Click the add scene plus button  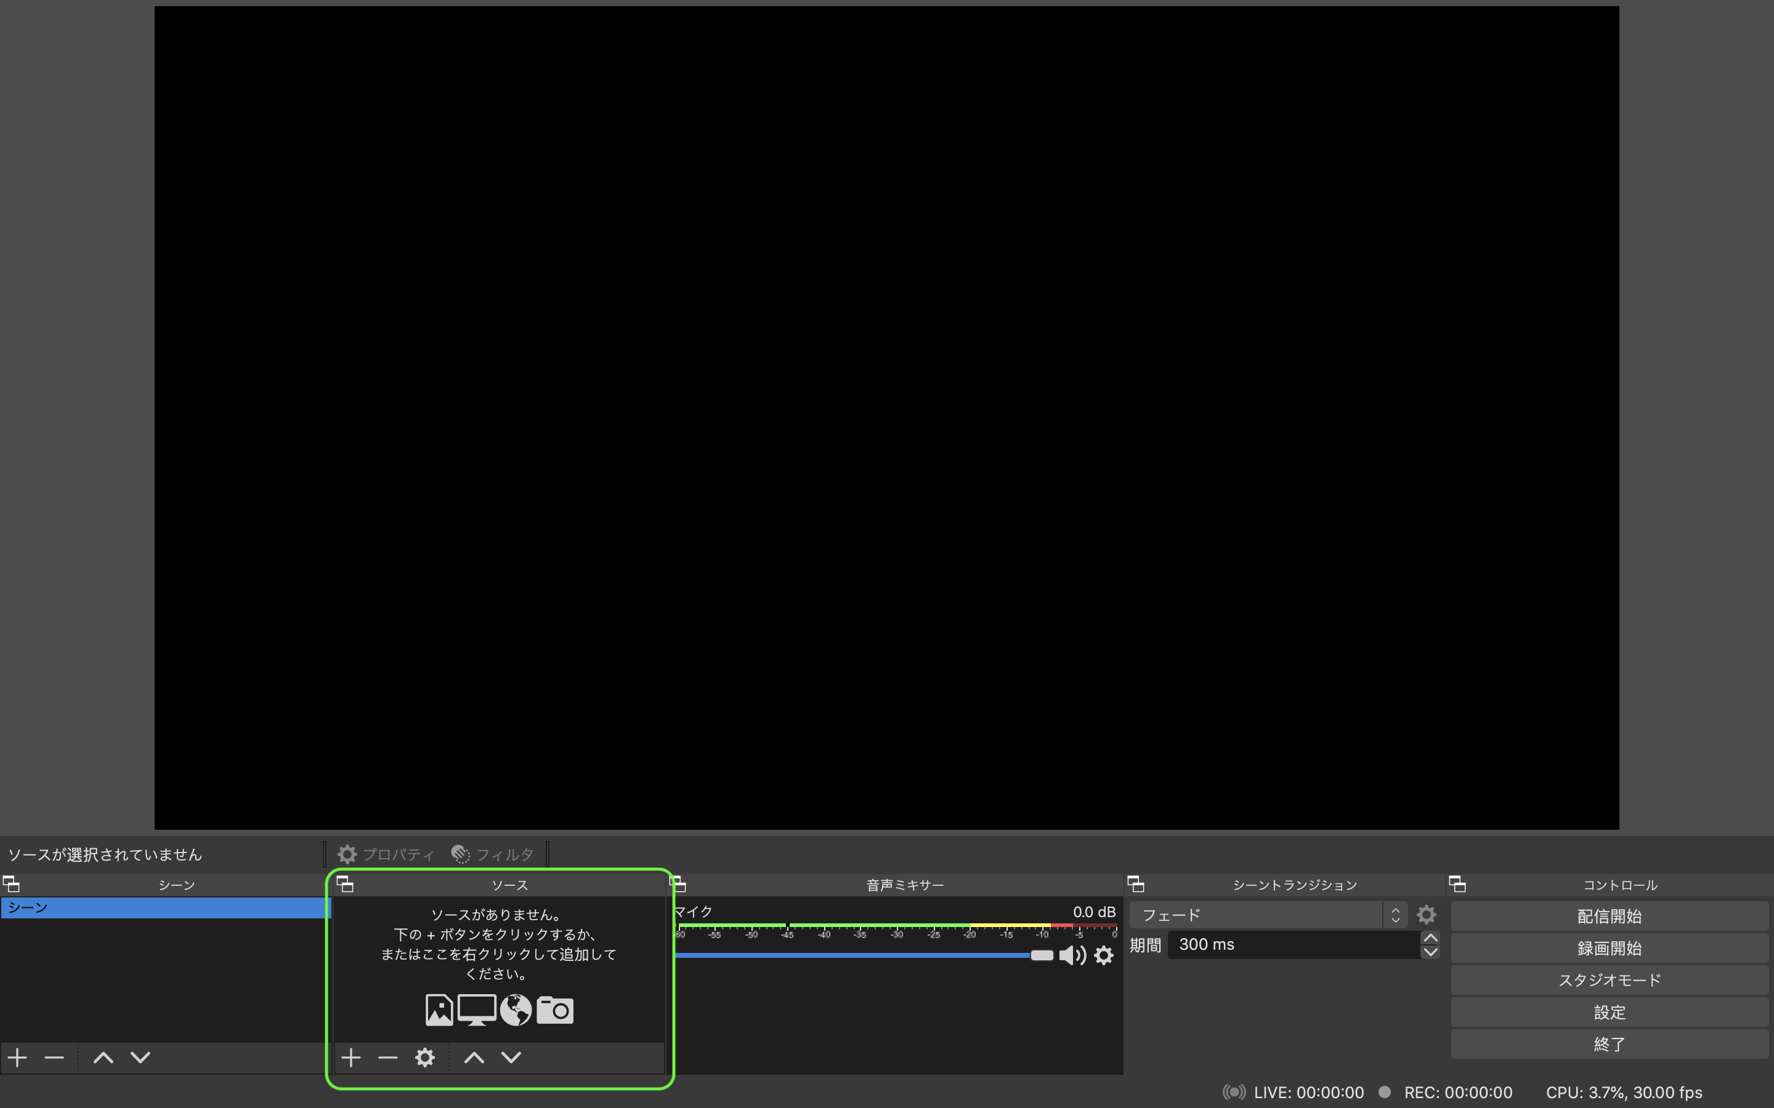pyautogui.click(x=18, y=1058)
